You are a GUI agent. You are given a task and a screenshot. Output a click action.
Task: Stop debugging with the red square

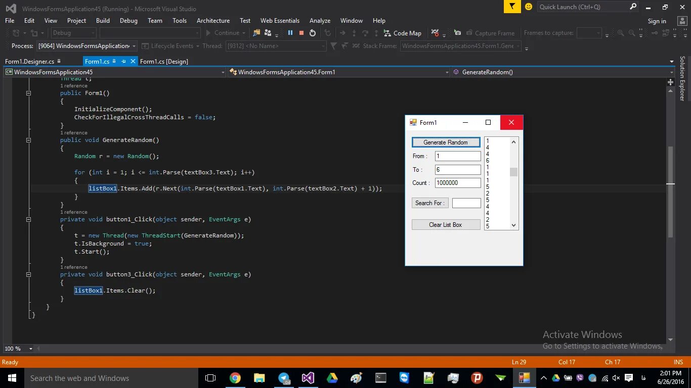click(301, 33)
